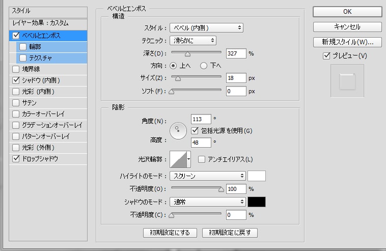Click the サイズ(Z) slider handle
This screenshot has width=386, height=251.
click(178, 78)
